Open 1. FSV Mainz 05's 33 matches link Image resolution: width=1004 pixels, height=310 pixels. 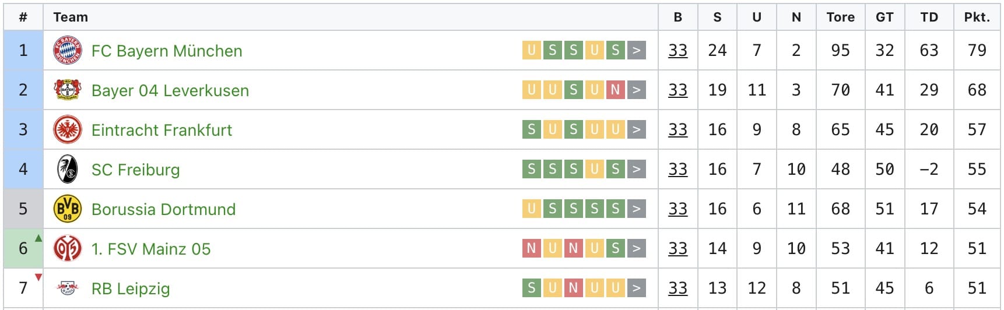677,249
